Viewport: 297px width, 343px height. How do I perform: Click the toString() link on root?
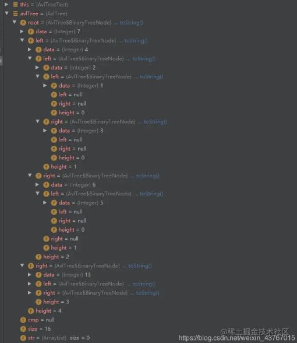pos(132,23)
